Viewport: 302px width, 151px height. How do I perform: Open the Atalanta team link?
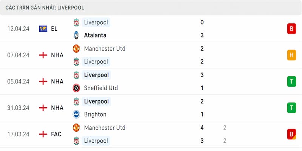[x=95, y=35]
